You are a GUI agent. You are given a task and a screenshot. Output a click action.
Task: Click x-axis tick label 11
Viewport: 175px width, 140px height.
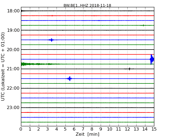118,129
